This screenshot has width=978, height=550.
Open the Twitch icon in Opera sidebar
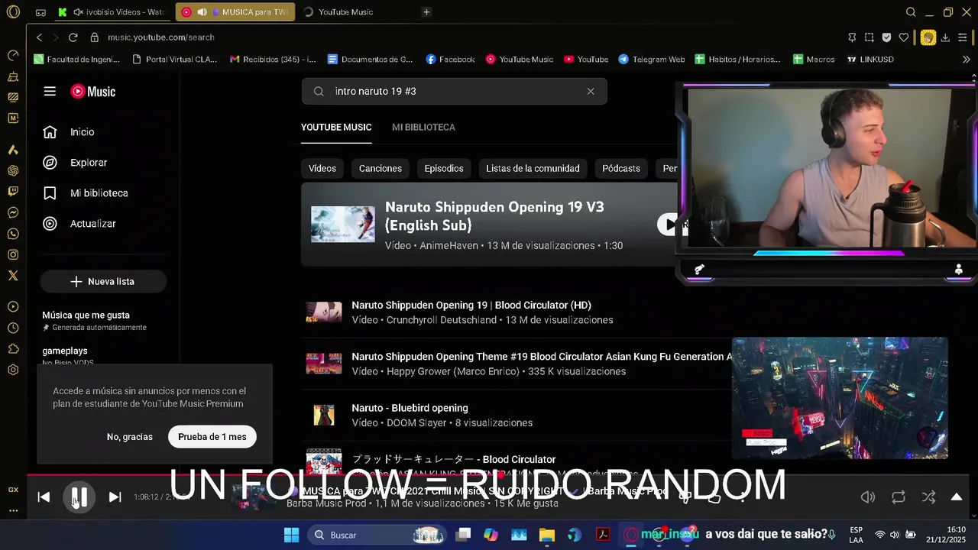tap(13, 192)
